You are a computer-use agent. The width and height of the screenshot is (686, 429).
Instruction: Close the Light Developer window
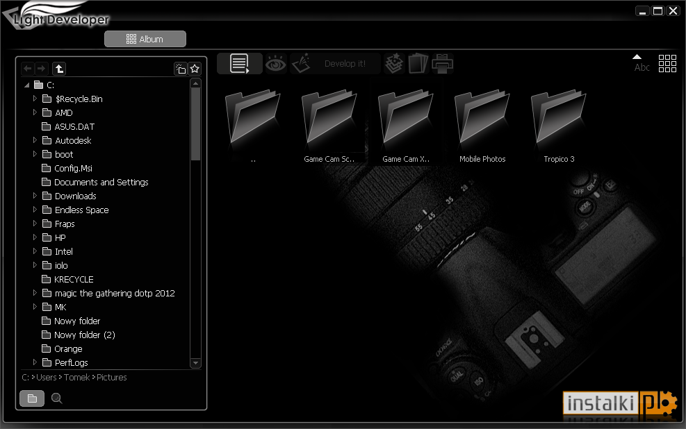pos(672,11)
